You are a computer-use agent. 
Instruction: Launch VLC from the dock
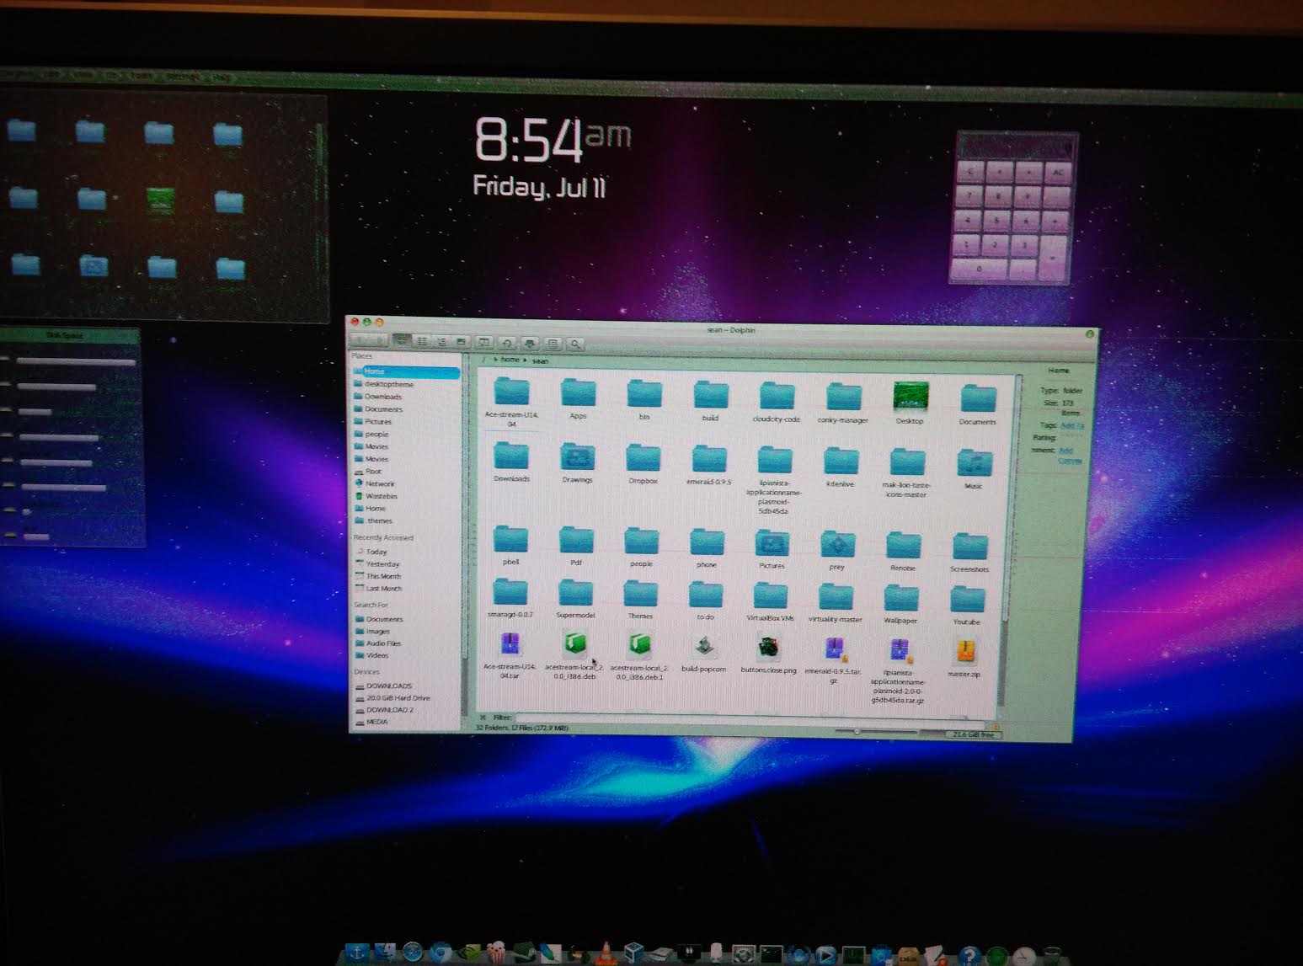point(606,954)
